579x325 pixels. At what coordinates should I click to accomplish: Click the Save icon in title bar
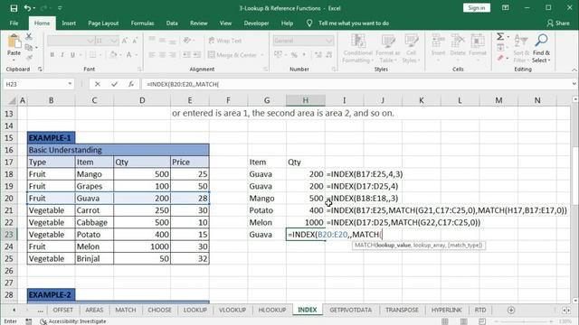pyautogui.click(x=14, y=8)
